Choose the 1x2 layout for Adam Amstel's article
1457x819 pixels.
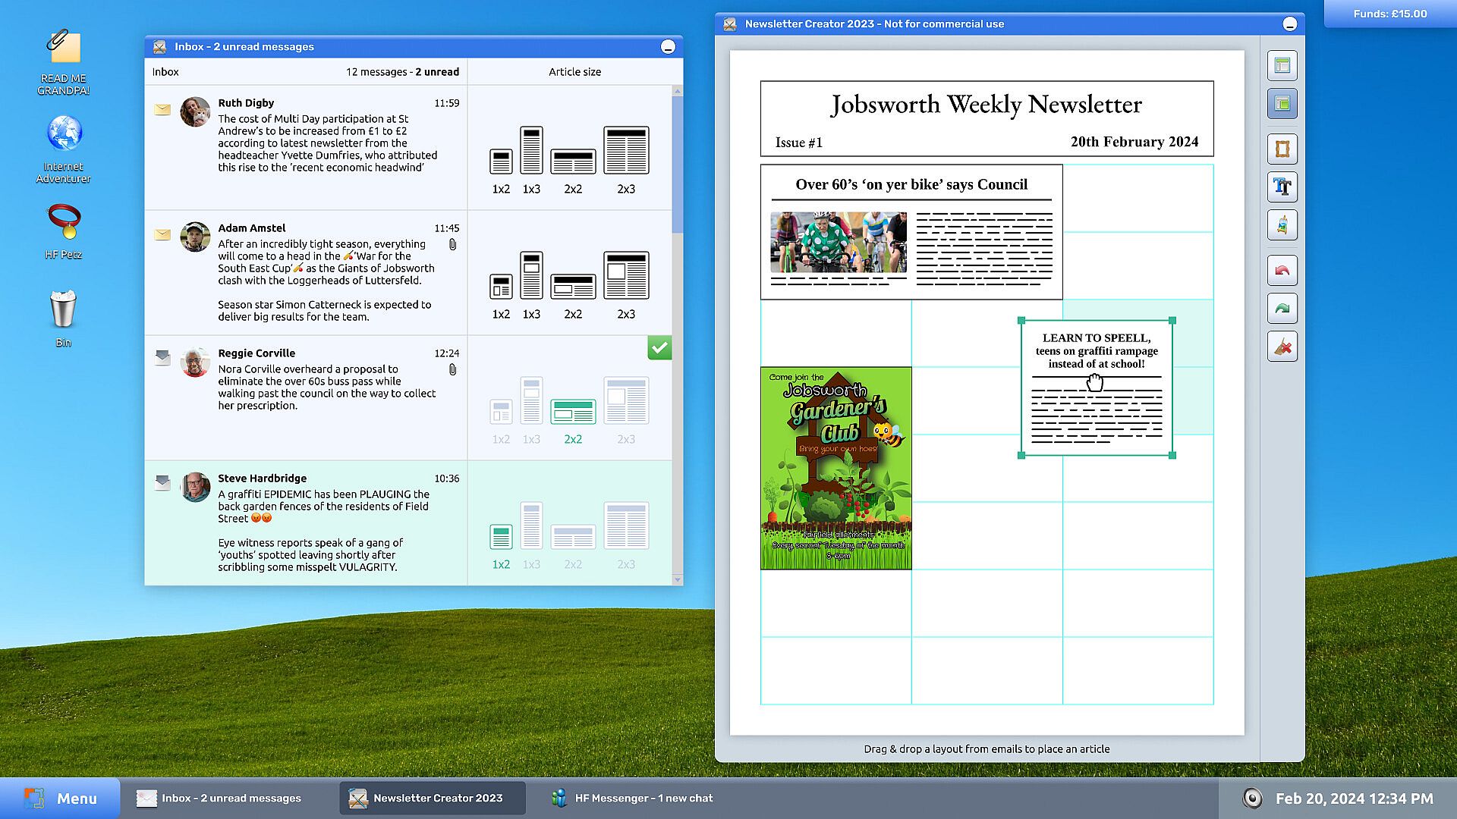pyautogui.click(x=501, y=287)
